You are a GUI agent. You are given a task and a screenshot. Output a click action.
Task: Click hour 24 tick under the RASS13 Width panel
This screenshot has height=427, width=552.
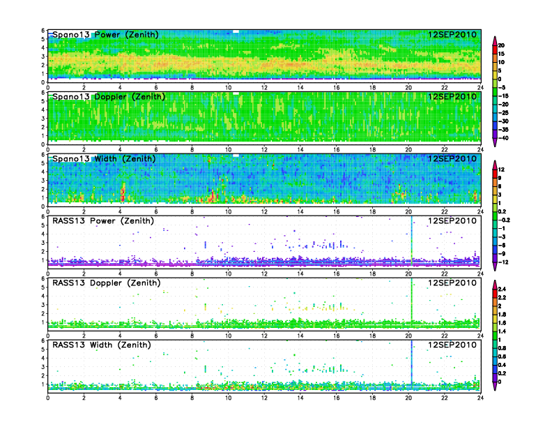(x=480, y=398)
